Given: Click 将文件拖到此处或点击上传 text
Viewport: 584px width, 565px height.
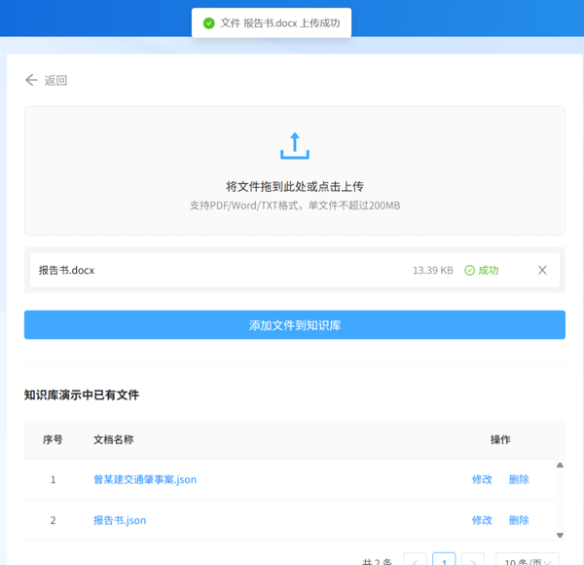Looking at the screenshot, I should tap(295, 186).
